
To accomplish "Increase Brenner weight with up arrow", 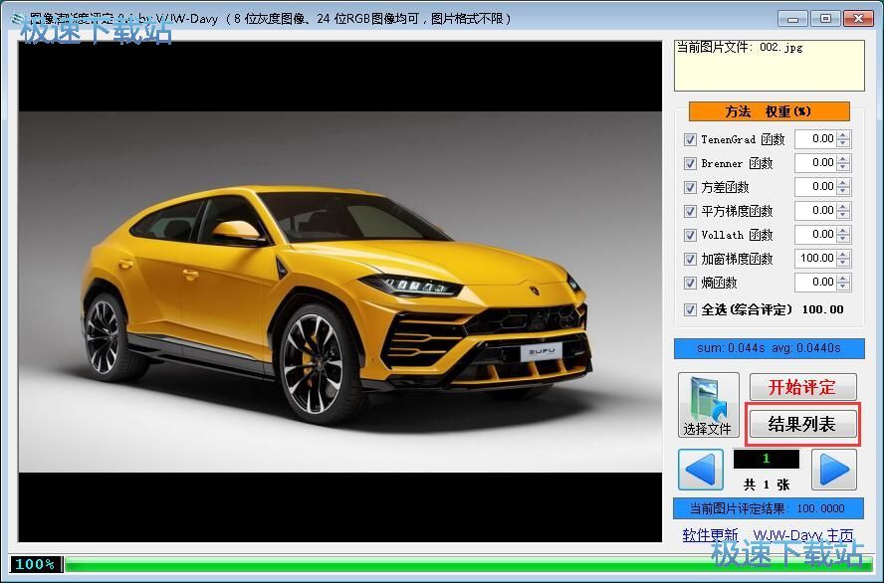I will [843, 159].
